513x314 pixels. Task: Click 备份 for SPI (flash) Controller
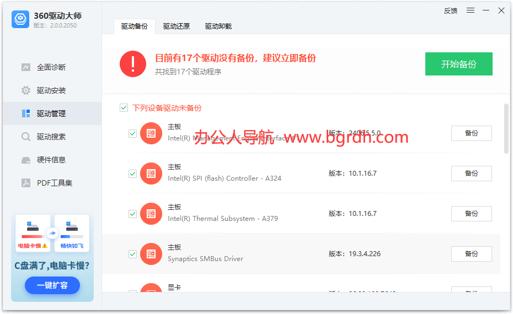point(472,174)
